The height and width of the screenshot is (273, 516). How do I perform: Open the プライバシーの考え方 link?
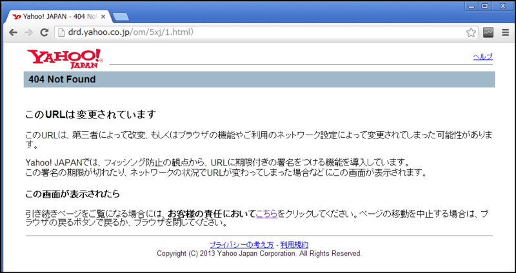point(241,245)
